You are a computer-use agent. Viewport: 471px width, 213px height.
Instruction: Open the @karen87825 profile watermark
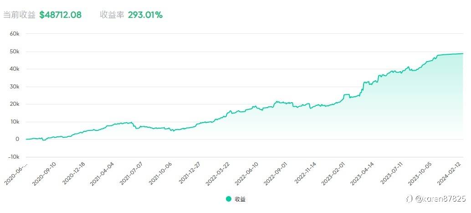tap(440, 199)
